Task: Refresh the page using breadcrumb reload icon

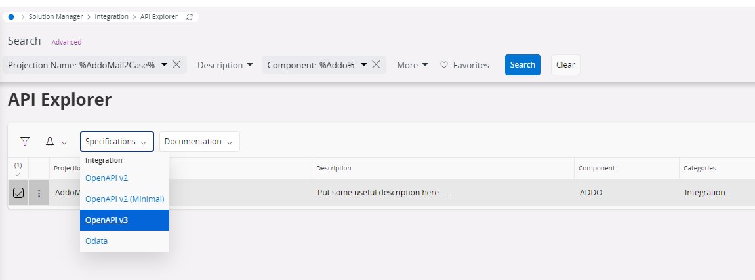Action: [189, 17]
